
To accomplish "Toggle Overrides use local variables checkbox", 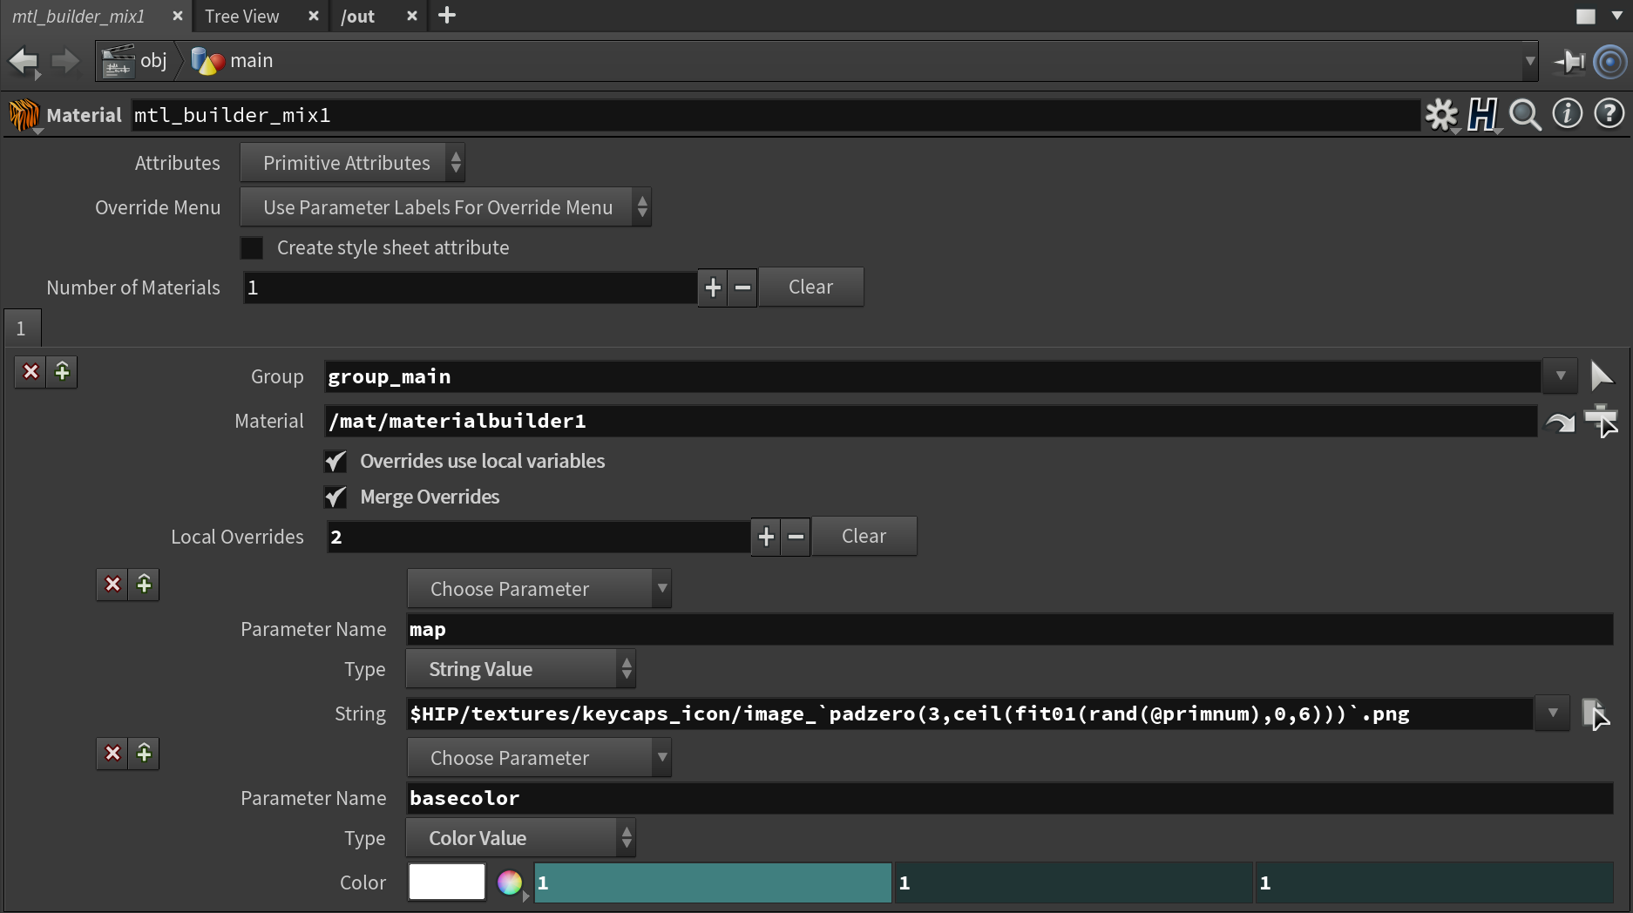I will (335, 462).
